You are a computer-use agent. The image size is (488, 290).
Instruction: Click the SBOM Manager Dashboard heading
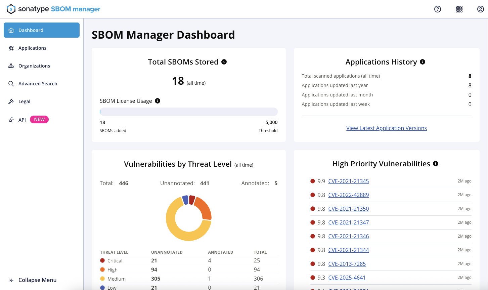click(163, 35)
